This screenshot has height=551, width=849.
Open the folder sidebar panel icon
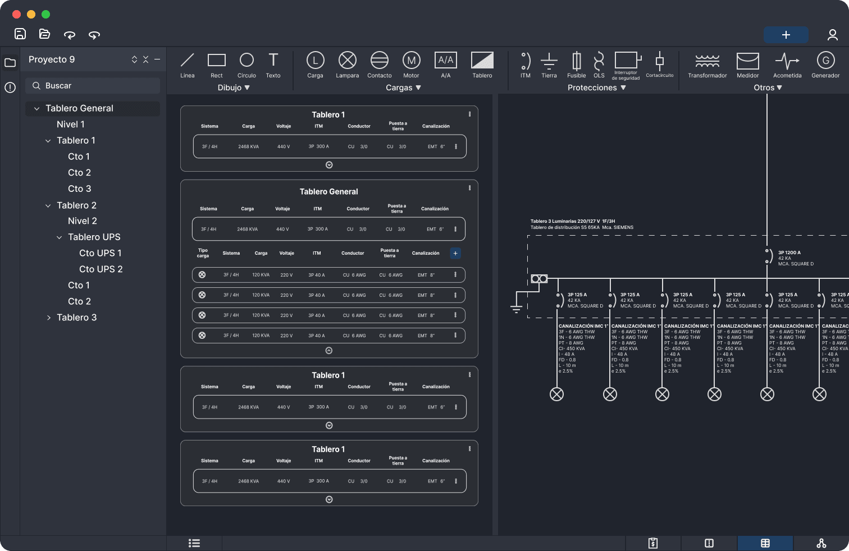point(10,63)
